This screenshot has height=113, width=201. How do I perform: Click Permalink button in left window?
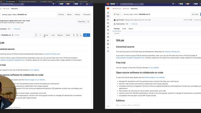87,15
